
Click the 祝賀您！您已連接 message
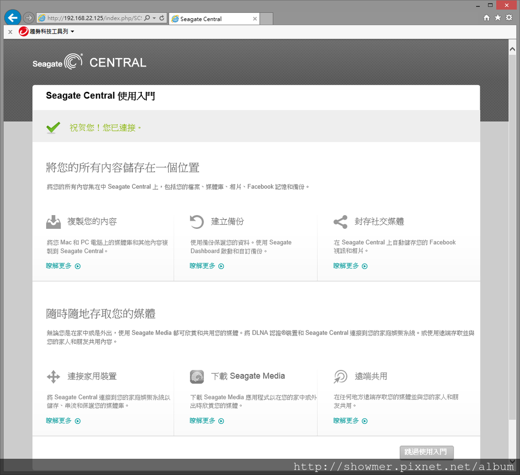105,127
